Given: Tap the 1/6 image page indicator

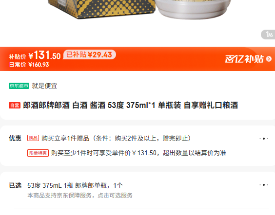Looking at the screenshot, I should point(268,35).
